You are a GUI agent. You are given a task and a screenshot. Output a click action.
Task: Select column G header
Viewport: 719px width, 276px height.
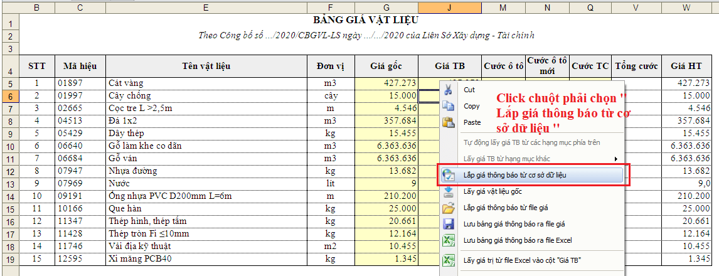click(386, 7)
